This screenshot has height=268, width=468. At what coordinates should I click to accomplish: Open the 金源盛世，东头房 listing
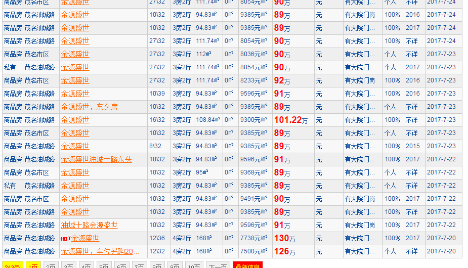89,107
